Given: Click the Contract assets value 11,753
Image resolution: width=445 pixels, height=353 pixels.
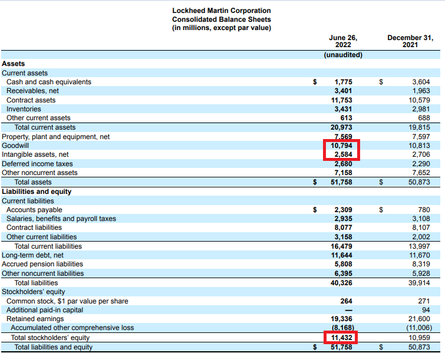Looking at the screenshot, I should click(342, 100).
